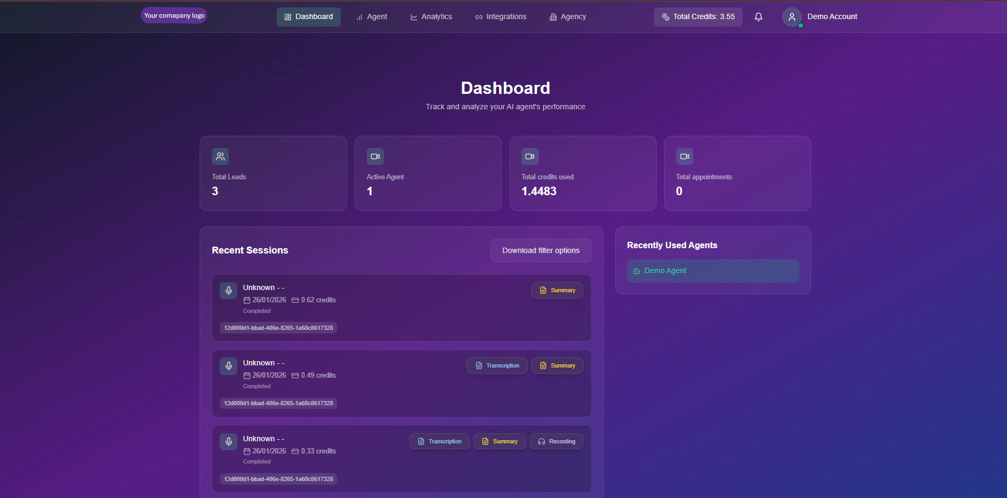Click the Total Credits: 3.55 button

coord(698,16)
